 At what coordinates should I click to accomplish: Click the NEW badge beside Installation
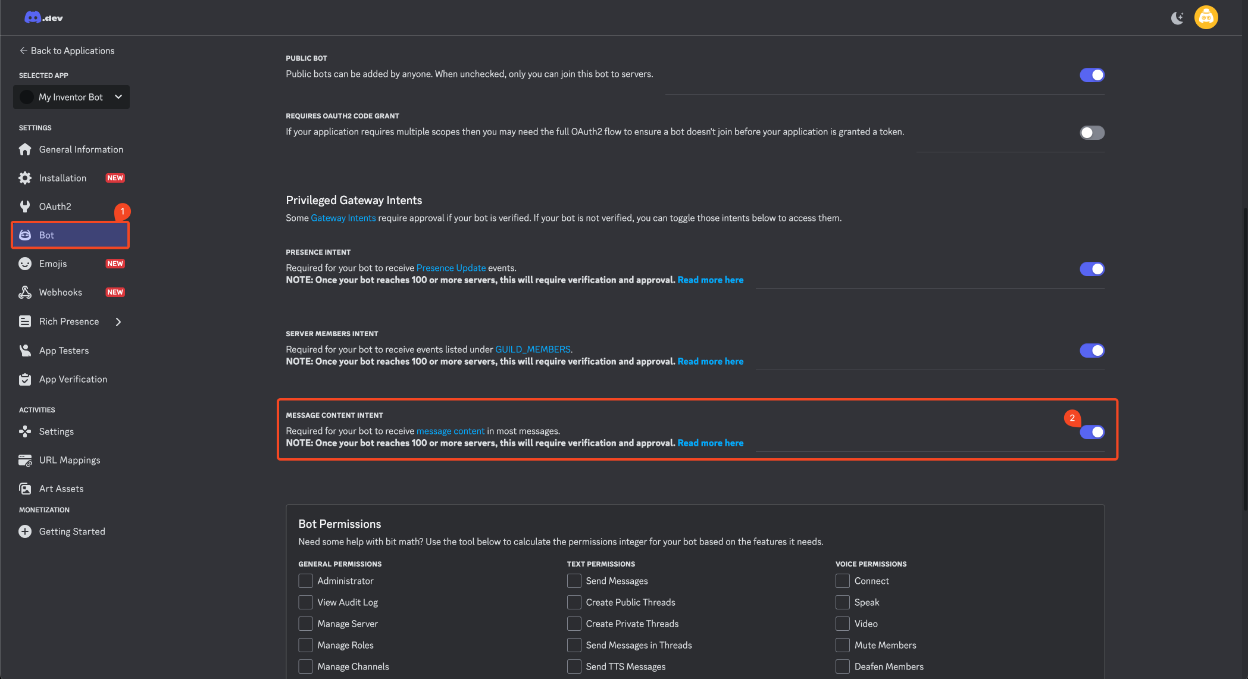point(115,178)
